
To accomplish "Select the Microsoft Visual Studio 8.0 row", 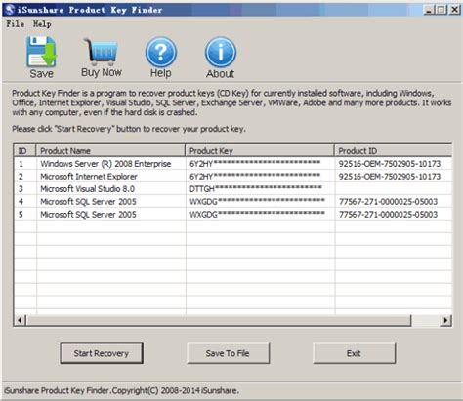I will [x=232, y=189].
